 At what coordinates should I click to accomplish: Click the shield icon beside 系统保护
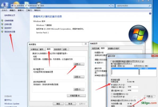[2, 28]
